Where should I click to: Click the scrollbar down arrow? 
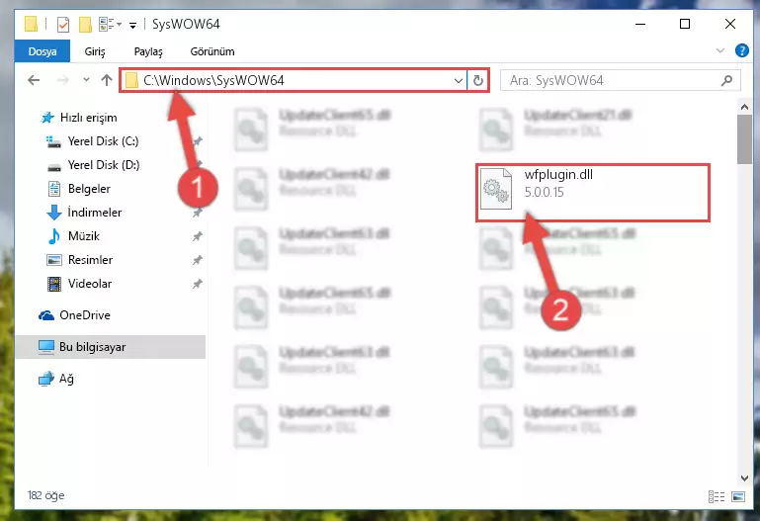tap(744, 478)
